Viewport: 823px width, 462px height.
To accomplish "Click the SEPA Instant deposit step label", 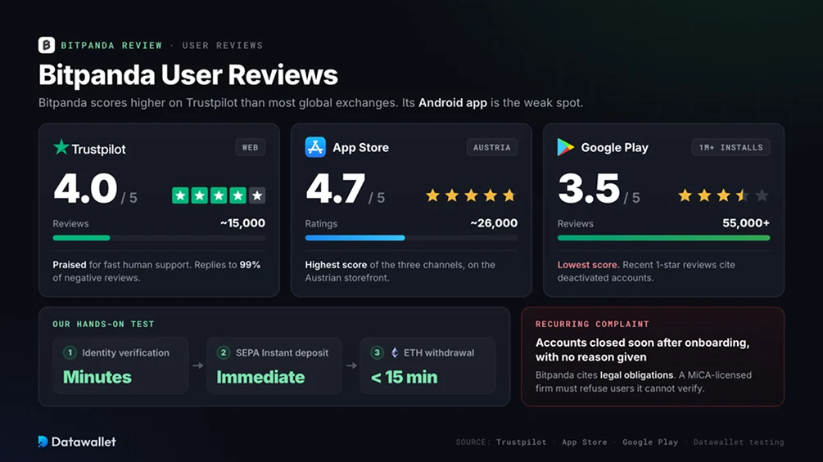I will [x=282, y=353].
